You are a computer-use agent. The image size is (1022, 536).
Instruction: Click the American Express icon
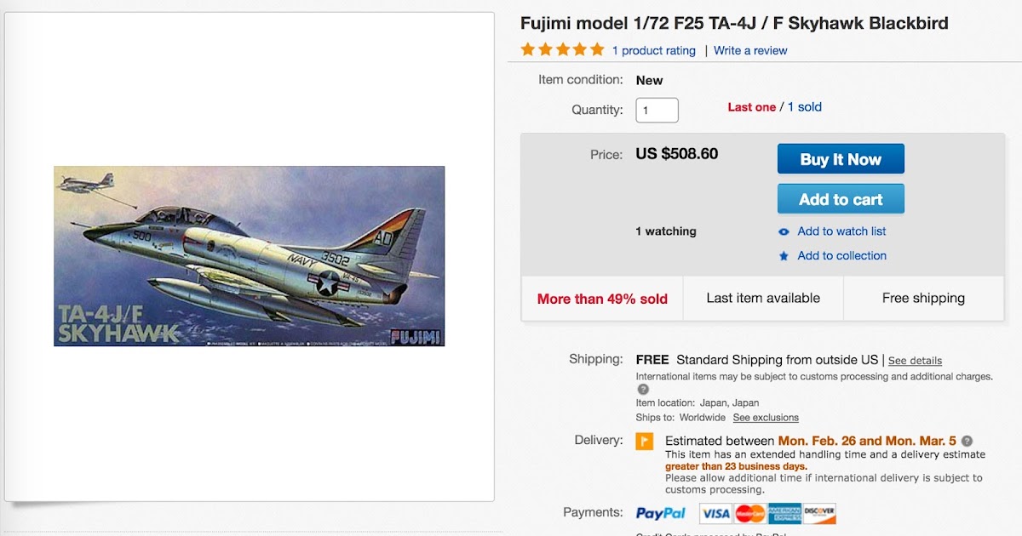coord(785,513)
